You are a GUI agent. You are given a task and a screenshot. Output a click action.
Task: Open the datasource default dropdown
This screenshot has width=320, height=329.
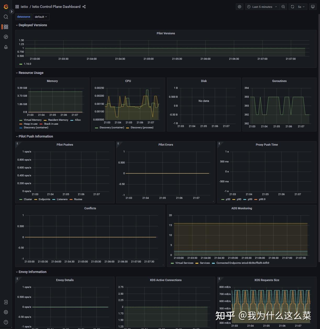point(41,17)
